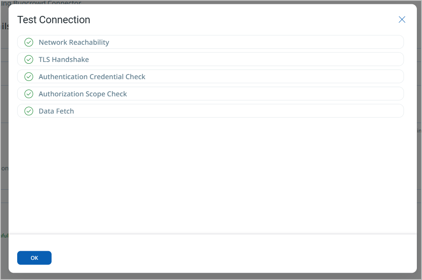Confirm the results with the OK button
422x280 pixels.
tap(34, 258)
